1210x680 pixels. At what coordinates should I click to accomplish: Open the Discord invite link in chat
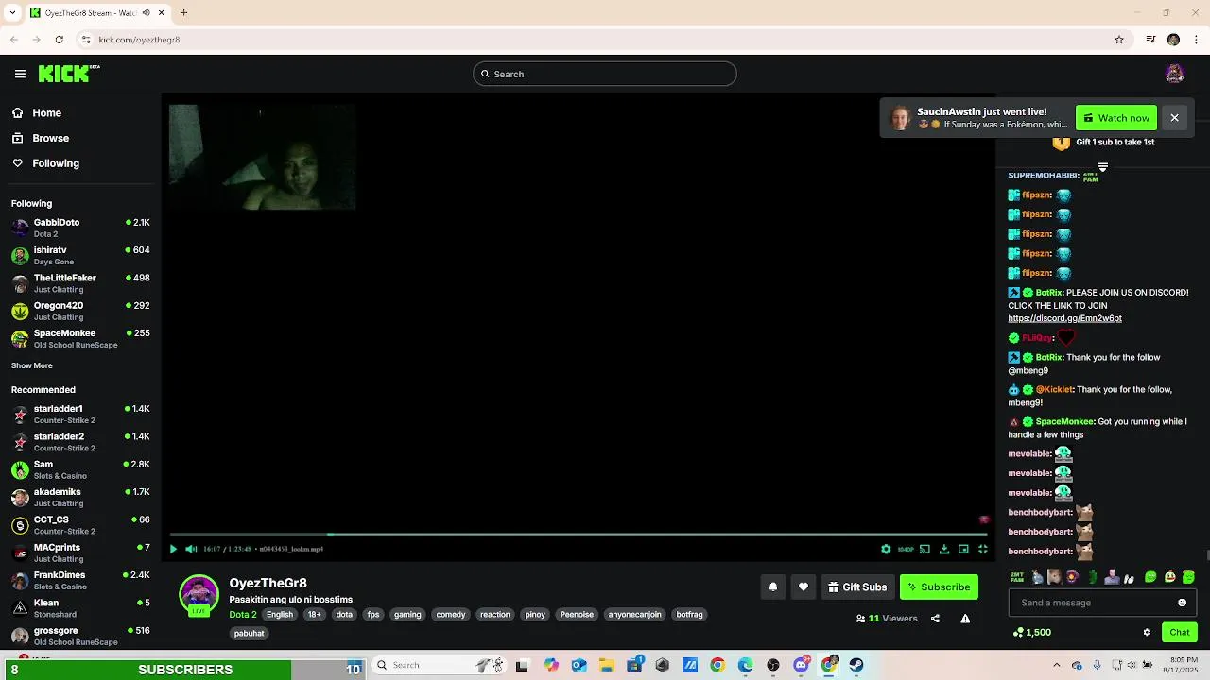[1064, 319]
